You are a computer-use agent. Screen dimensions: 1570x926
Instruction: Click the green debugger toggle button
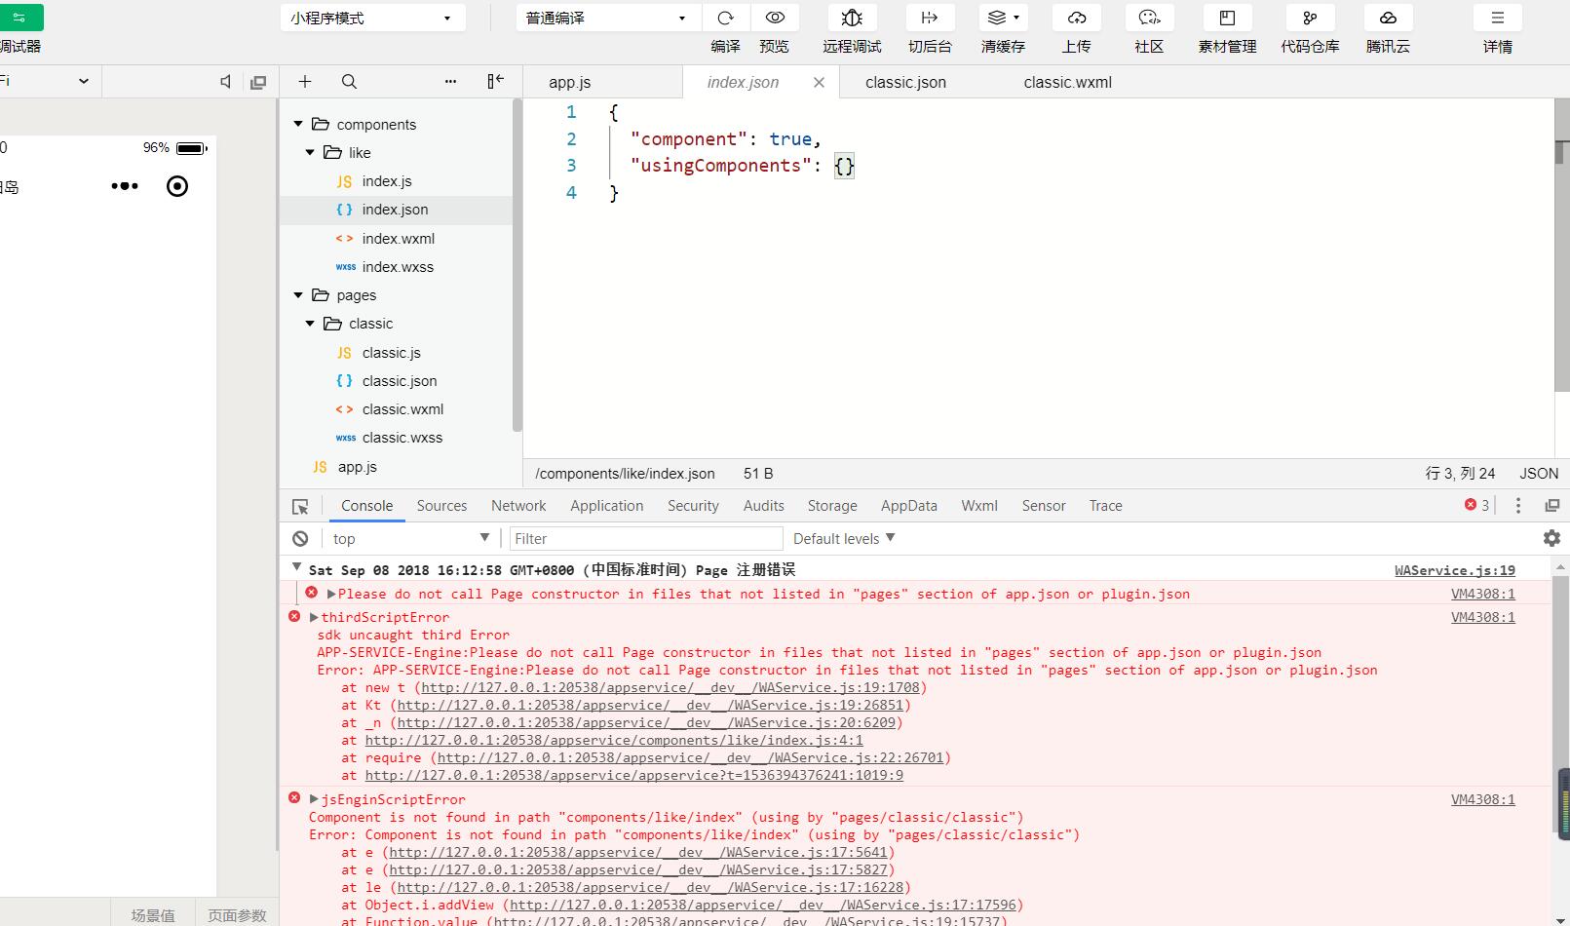coord(19,18)
